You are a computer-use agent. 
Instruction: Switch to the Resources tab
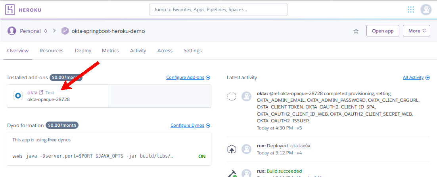tap(52, 51)
